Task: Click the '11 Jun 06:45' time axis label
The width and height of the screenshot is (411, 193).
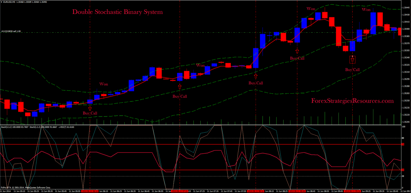Action: [144, 191]
